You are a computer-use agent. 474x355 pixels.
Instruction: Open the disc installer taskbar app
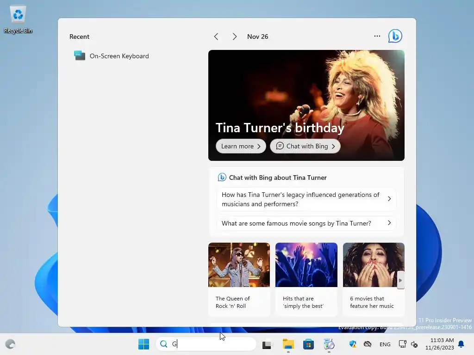[329, 344]
